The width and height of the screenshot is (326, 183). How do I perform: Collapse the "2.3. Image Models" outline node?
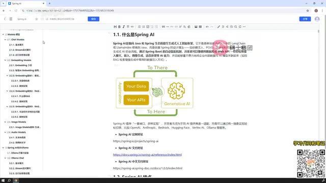(x=5, y=122)
